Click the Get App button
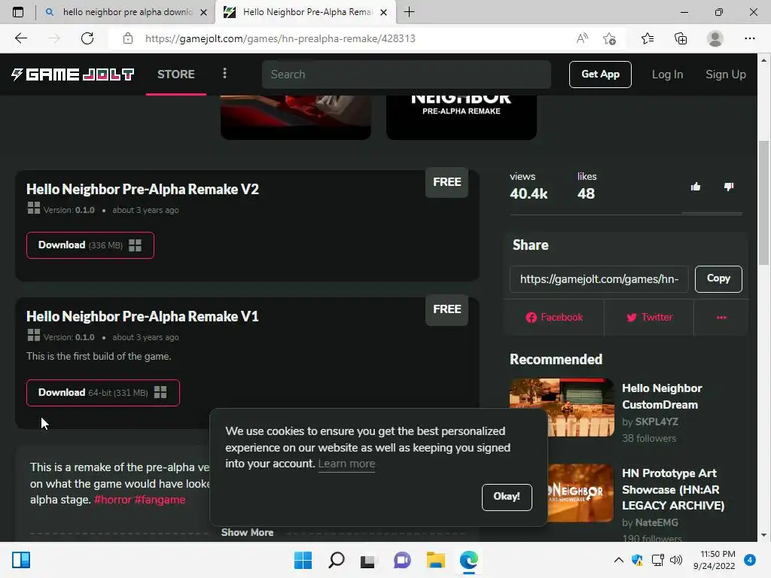The height and width of the screenshot is (578, 771). click(600, 75)
